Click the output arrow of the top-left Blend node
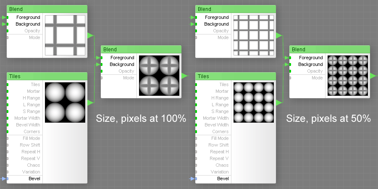The width and height of the screenshot is (378, 189). (90, 36)
